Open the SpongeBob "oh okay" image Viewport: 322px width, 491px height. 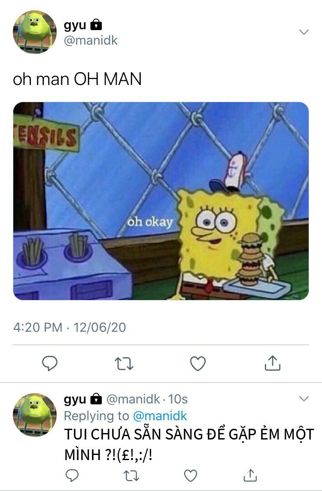(x=161, y=201)
